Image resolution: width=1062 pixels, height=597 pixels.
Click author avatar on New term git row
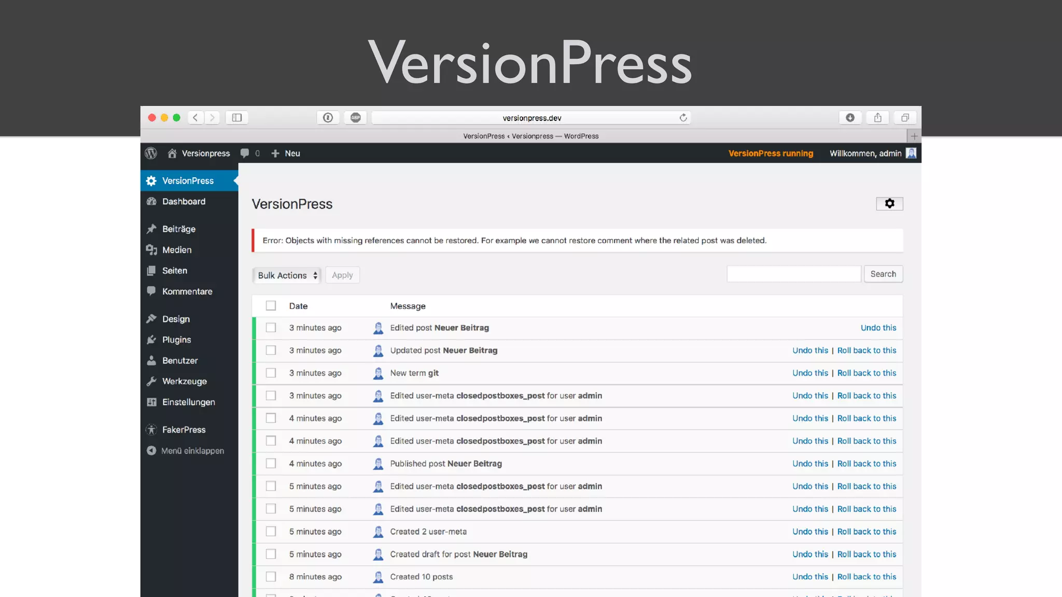coord(378,373)
